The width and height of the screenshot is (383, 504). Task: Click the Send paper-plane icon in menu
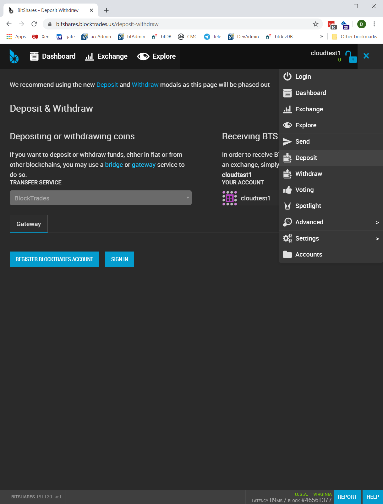click(x=287, y=142)
